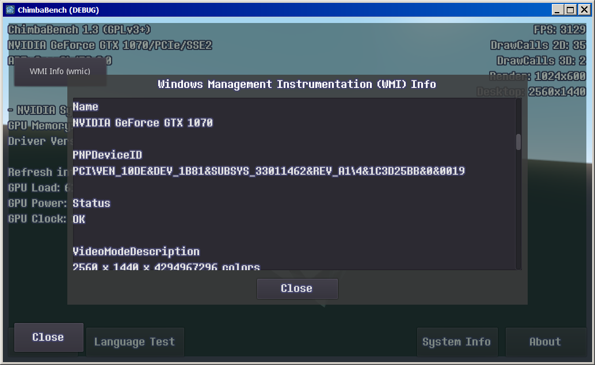Click the 'GPU Memory' line
This screenshot has width=595, height=365.
[x=37, y=125]
